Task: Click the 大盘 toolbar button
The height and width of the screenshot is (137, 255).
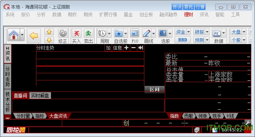Action: coord(236,32)
